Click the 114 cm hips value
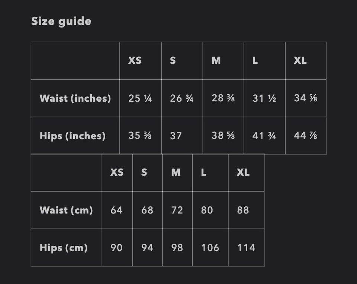The height and width of the screenshot is (284, 357). point(246,248)
